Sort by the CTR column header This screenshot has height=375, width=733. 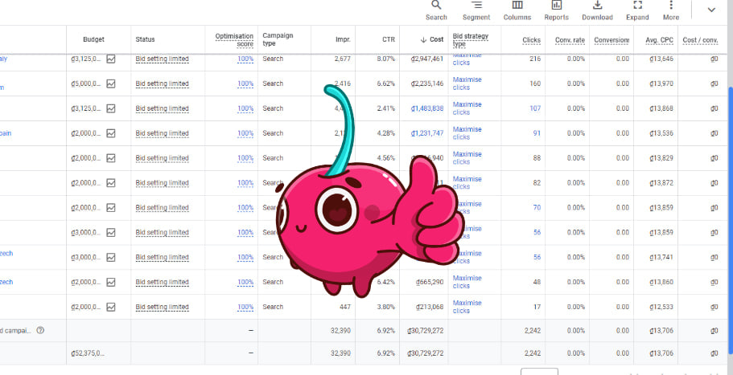pos(389,39)
